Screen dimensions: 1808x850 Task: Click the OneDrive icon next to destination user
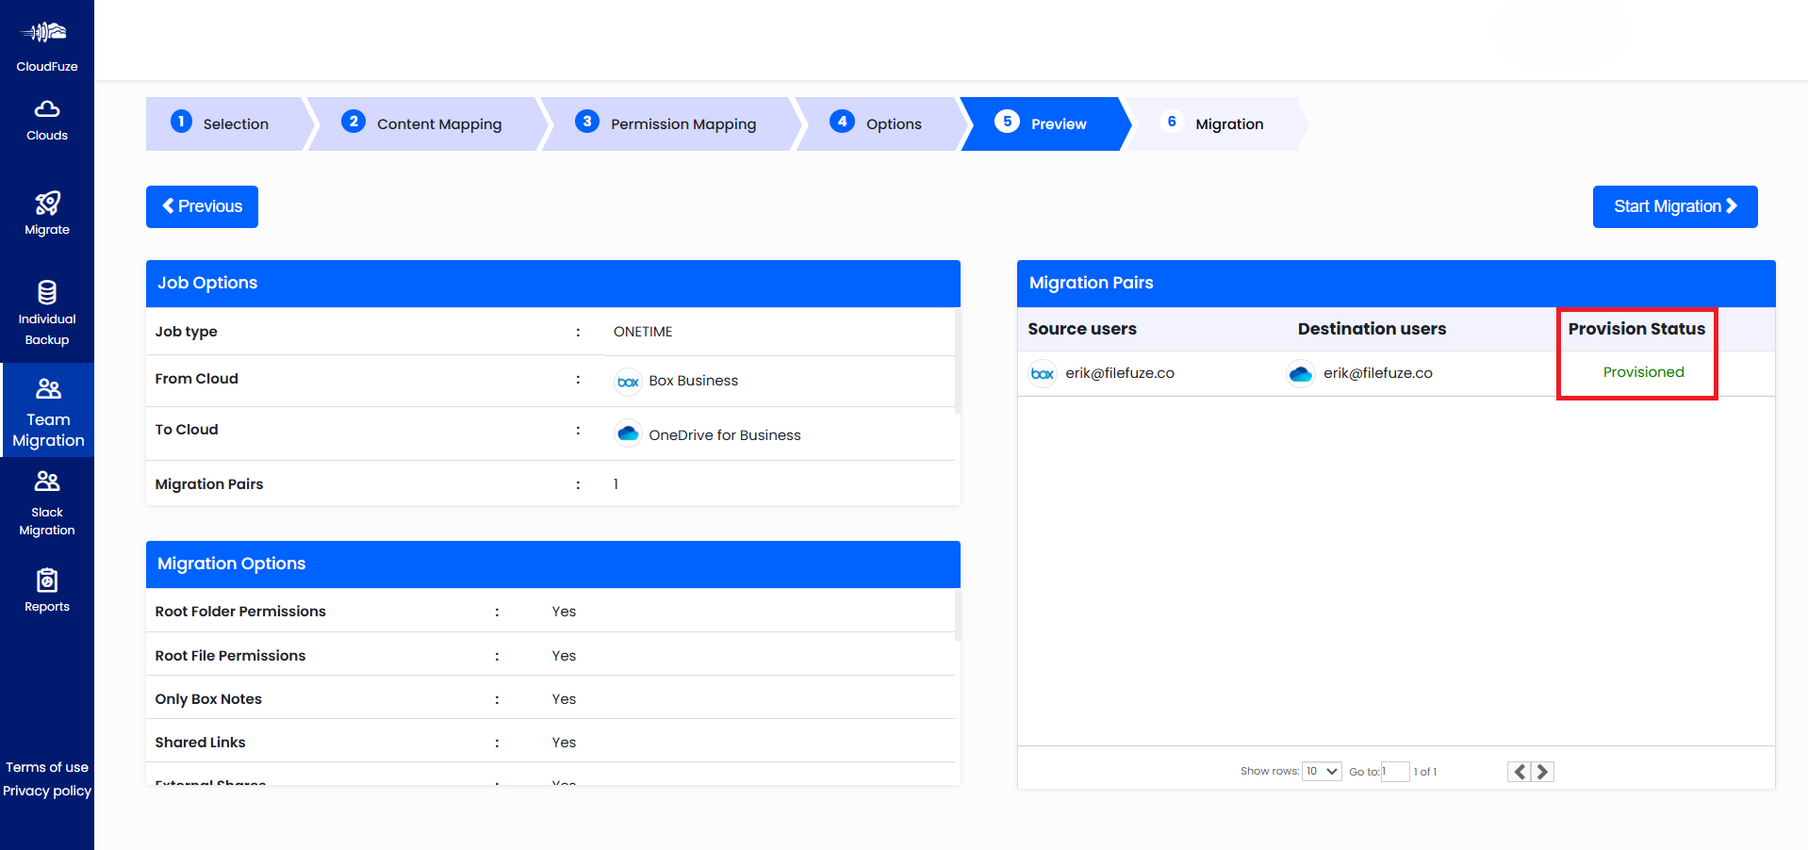[x=1301, y=373]
